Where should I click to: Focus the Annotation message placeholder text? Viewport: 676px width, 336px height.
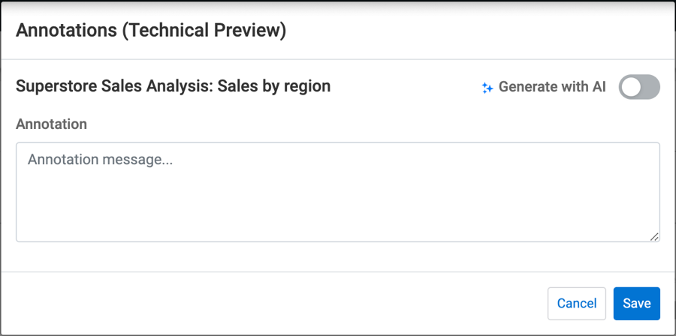click(x=100, y=160)
